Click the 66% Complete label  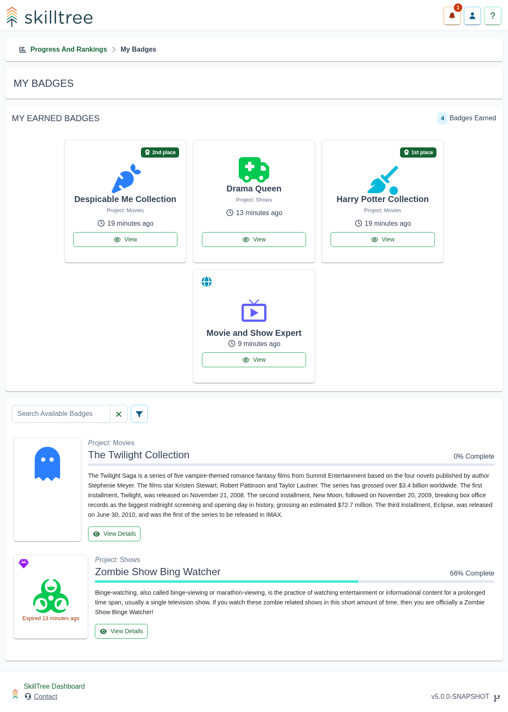472,573
